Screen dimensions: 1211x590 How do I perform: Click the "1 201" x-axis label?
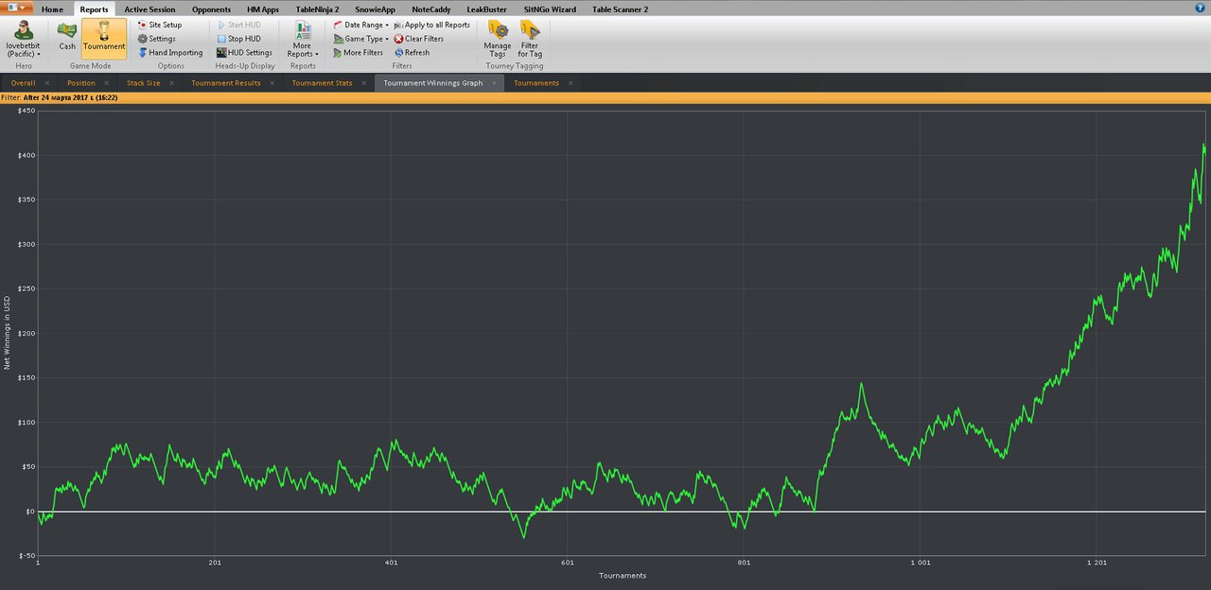tap(1096, 563)
